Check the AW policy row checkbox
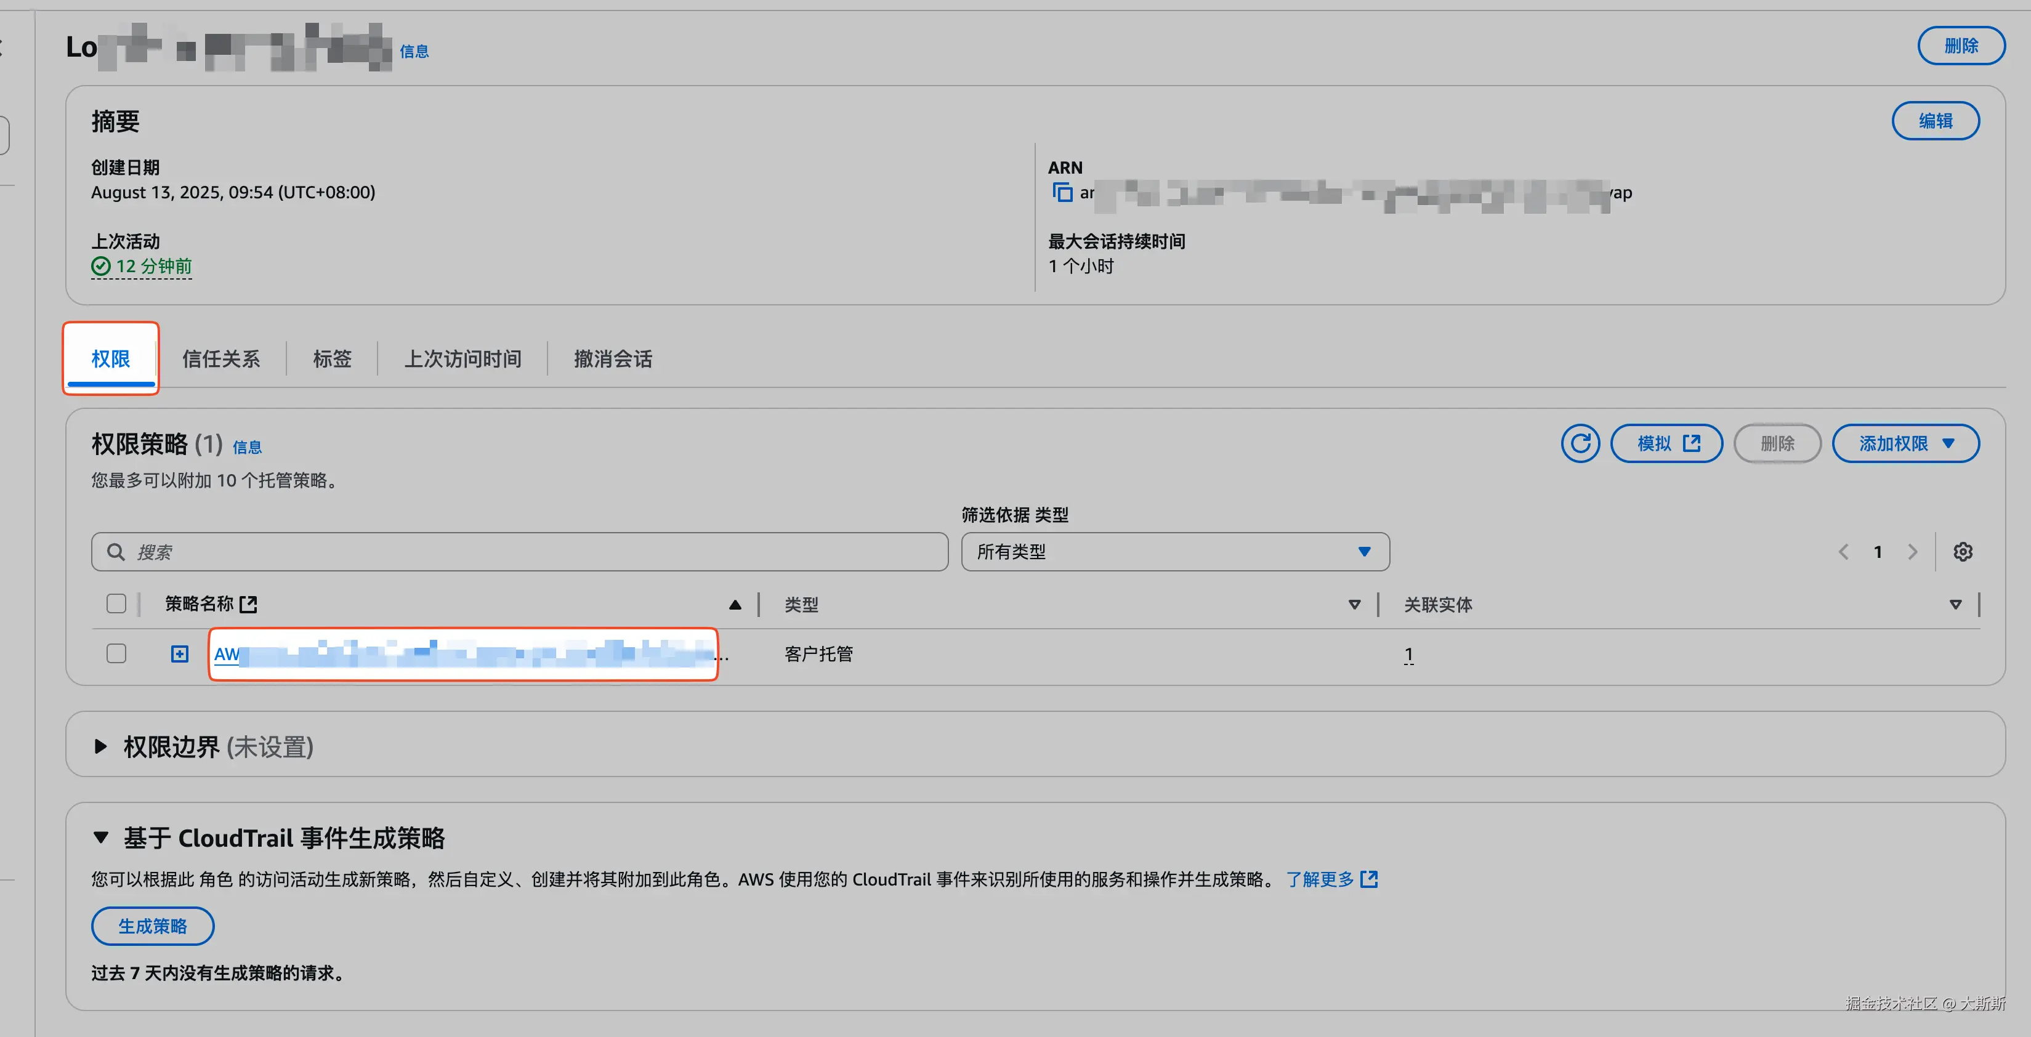 click(x=116, y=654)
